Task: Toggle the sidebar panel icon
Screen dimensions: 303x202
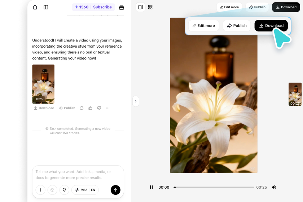Action: pos(46,7)
